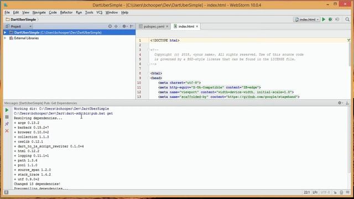Rerun pub get in Messages panel
The image size is (354, 199).
pyautogui.click(x=7, y=110)
